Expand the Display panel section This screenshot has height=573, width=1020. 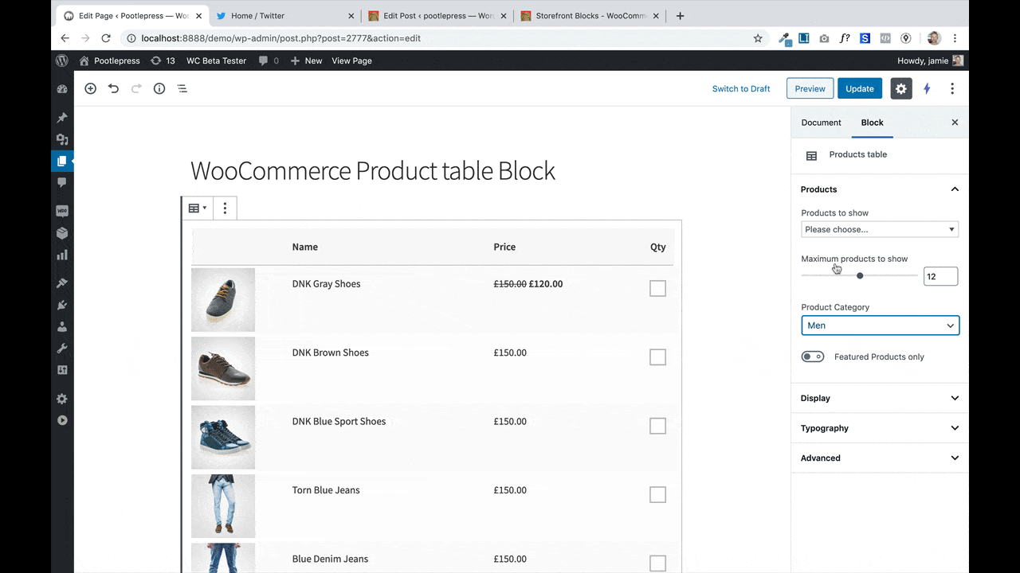coord(880,398)
